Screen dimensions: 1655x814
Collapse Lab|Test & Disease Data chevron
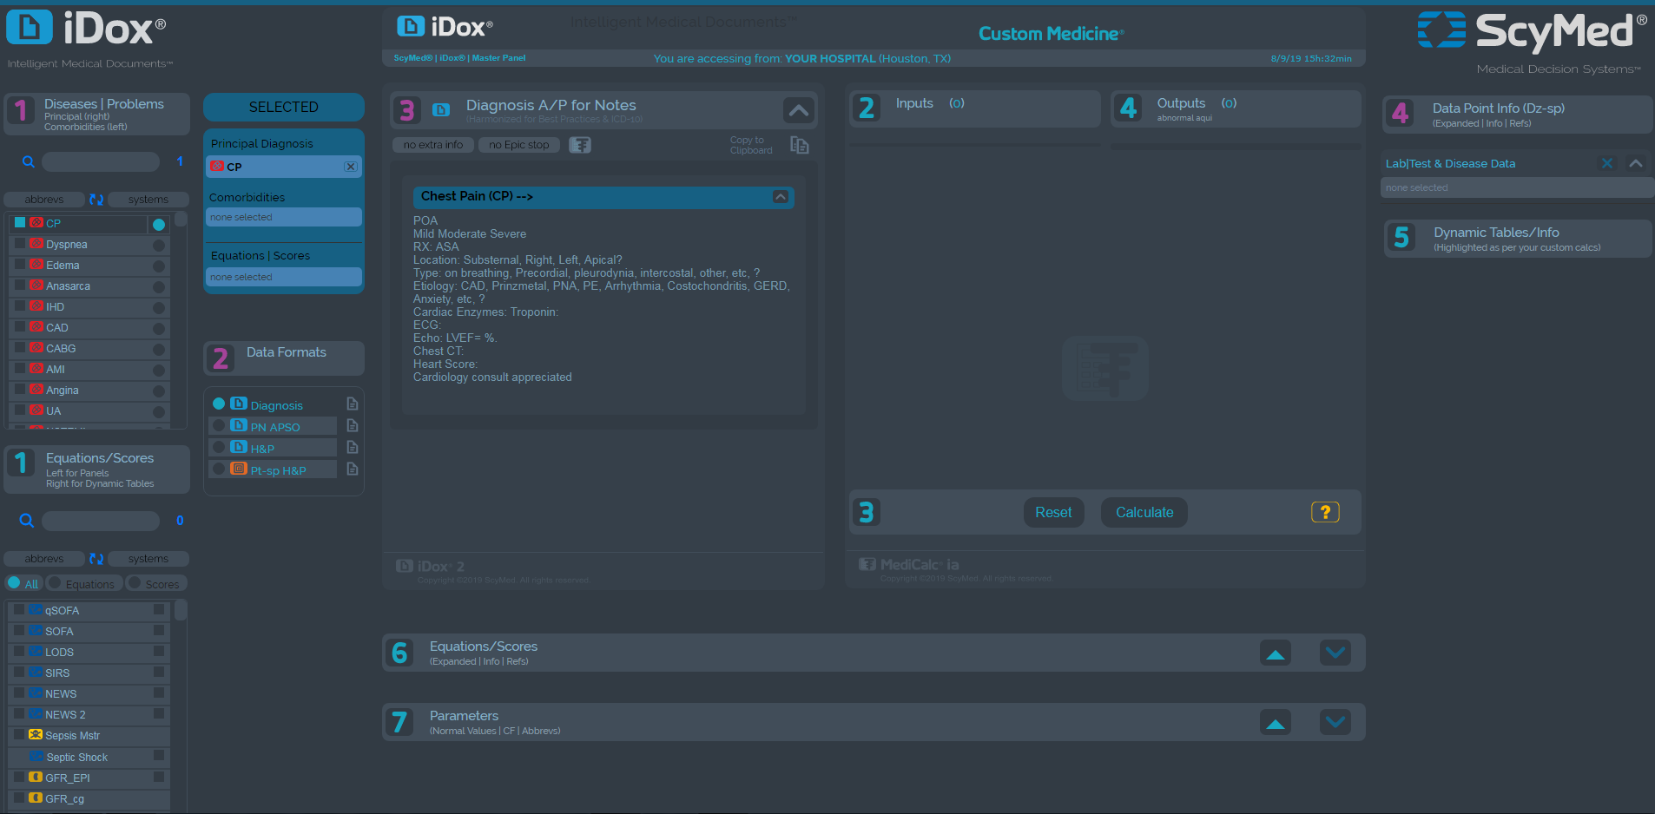point(1636,163)
